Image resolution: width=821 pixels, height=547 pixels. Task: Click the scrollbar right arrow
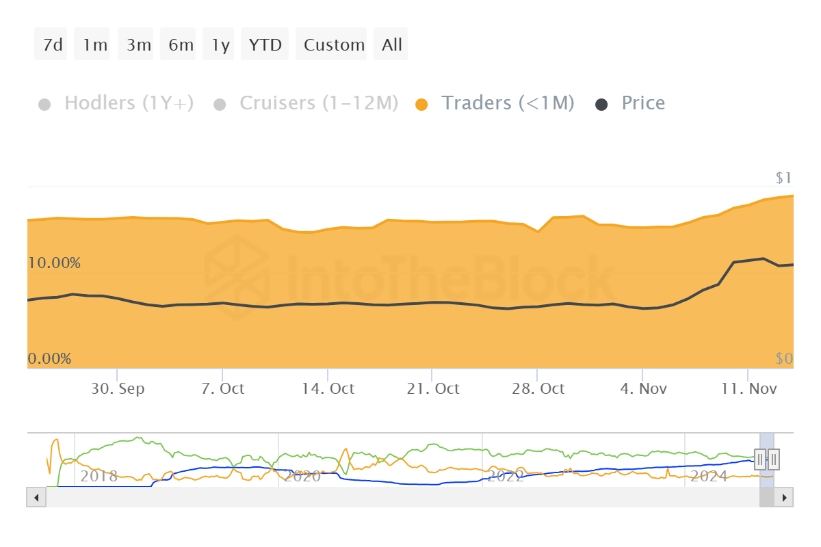coord(785,497)
